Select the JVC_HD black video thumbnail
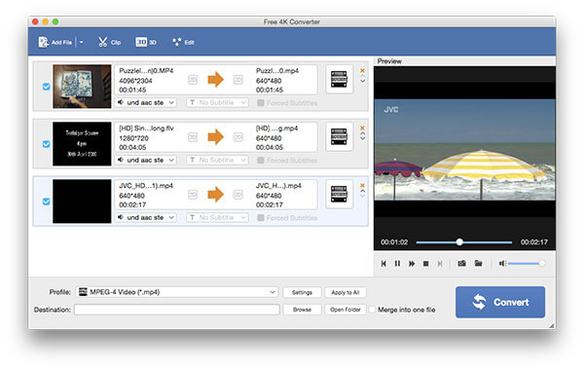Screen dimensions: 584x370 (x=82, y=202)
